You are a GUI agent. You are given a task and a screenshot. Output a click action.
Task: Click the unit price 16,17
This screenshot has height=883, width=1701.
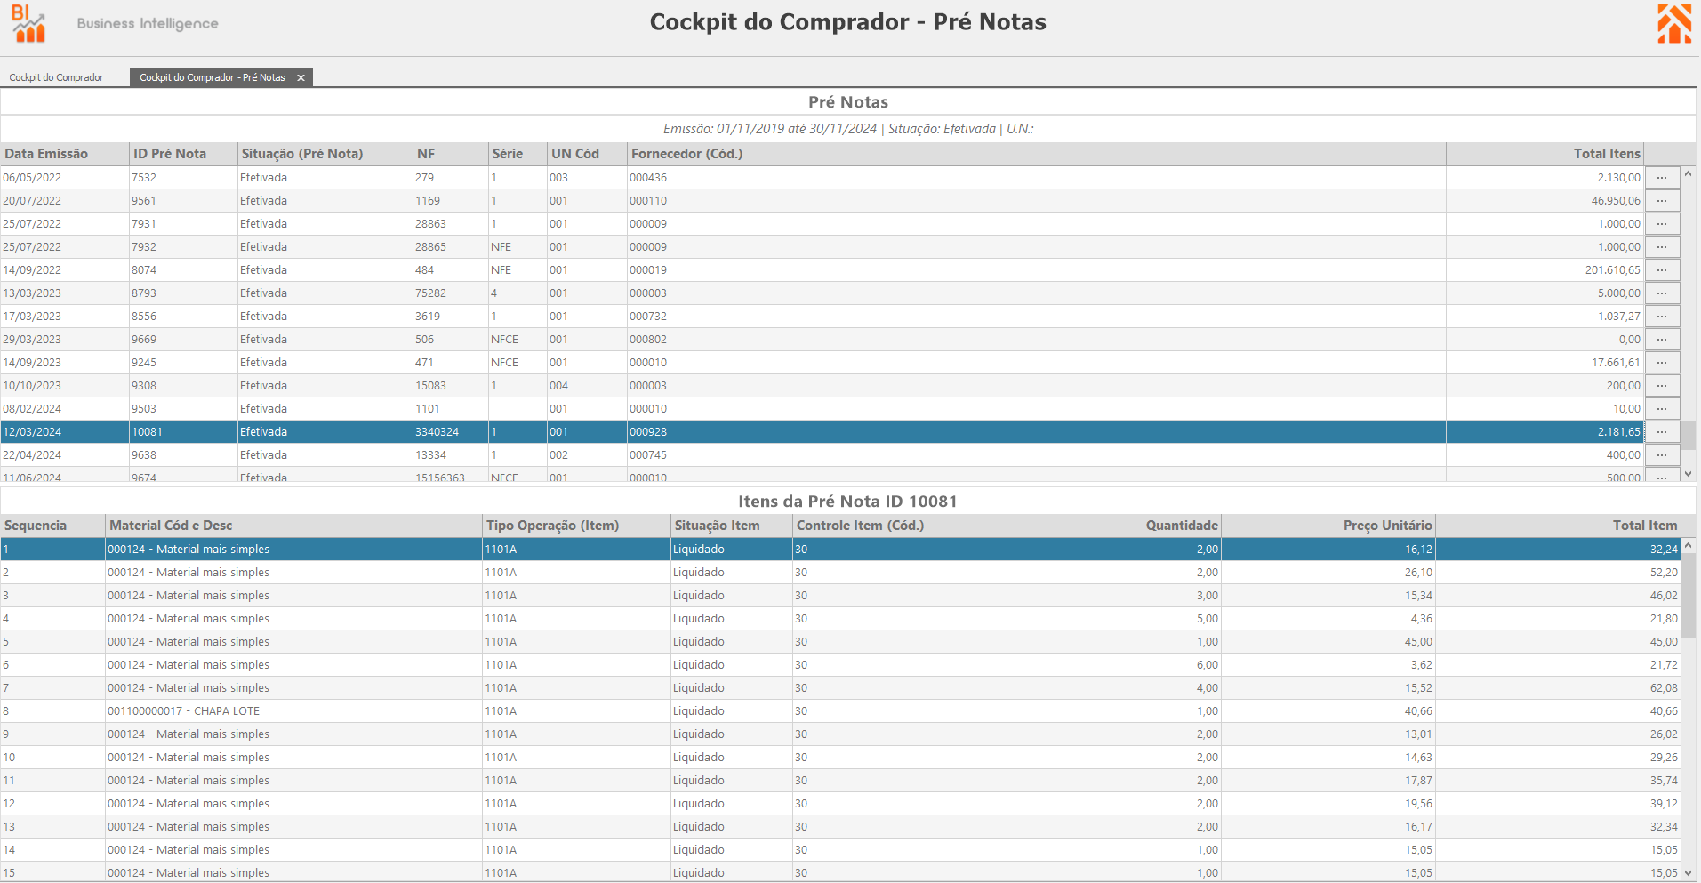[x=1419, y=827]
